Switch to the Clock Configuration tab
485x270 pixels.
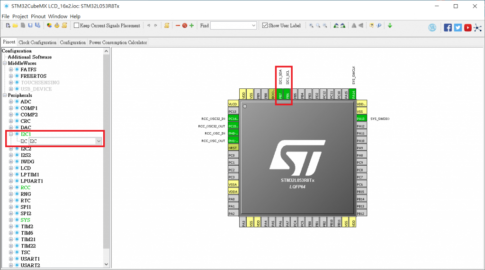click(x=37, y=42)
